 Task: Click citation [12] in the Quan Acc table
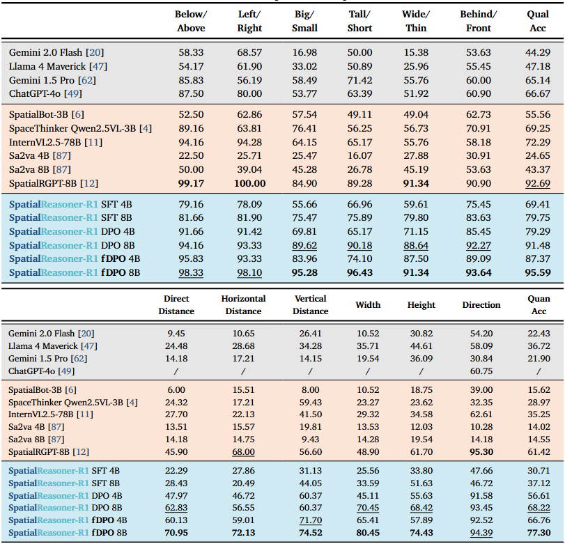coord(81,452)
